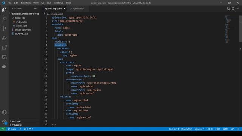Change language mode via YAML status item
This screenshot has height=136, width=242.
225,129
